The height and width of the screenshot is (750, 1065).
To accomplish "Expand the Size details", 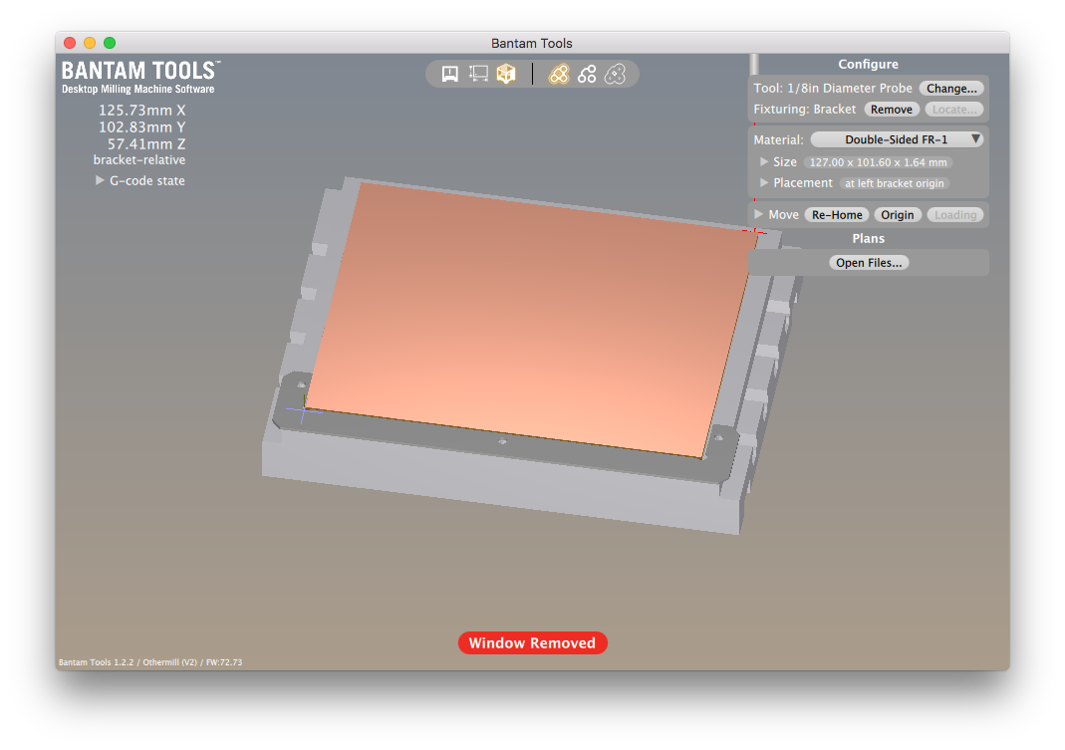I will pos(764,161).
